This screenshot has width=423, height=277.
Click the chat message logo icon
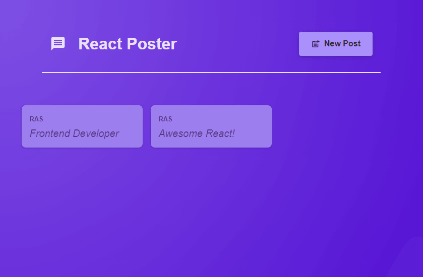click(58, 44)
